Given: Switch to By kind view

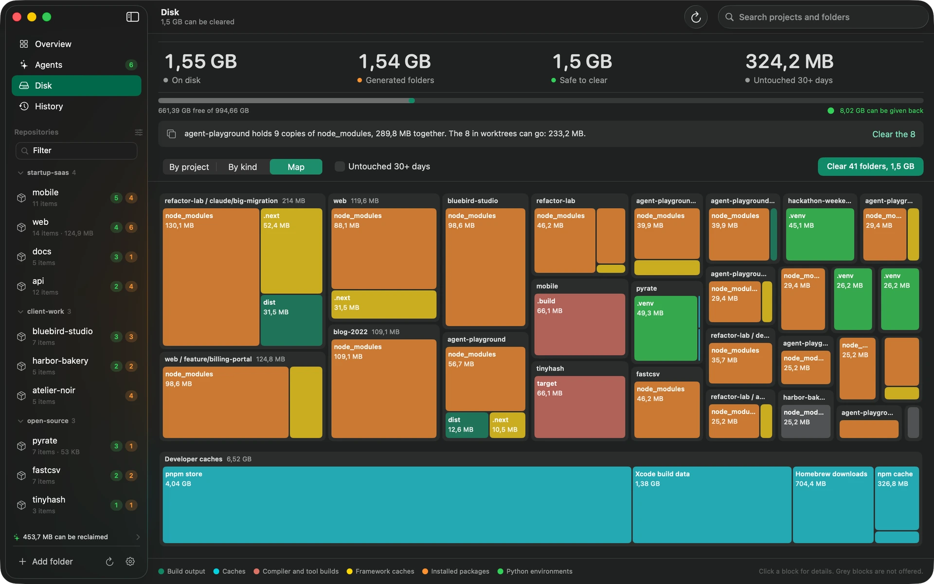Looking at the screenshot, I should coord(242,167).
